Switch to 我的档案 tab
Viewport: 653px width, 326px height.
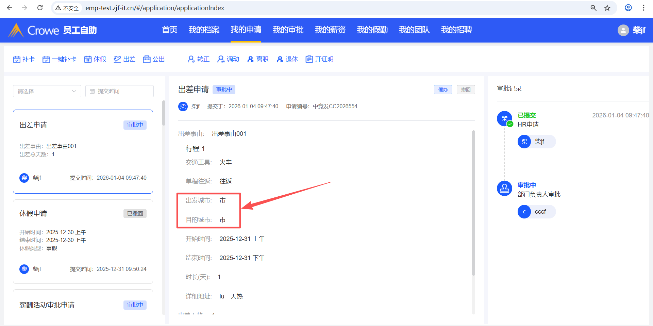pyautogui.click(x=204, y=30)
